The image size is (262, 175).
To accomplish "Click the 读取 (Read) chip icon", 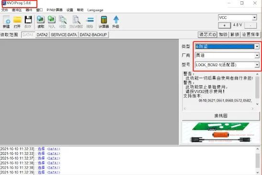I will (x=41, y=21).
